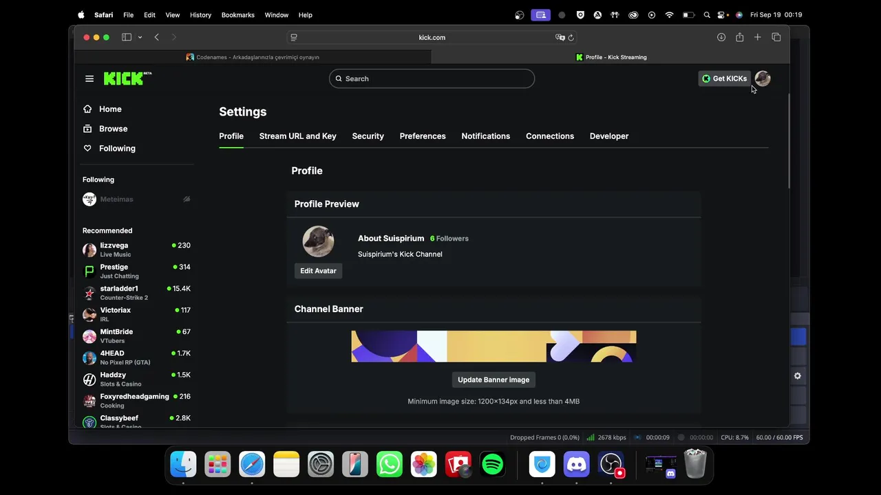Switch to the Stream URL and Key tab
The width and height of the screenshot is (881, 495).
tap(297, 136)
